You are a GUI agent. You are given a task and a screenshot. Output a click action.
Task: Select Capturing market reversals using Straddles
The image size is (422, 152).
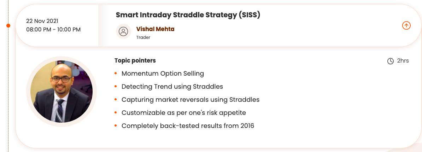tap(191, 100)
